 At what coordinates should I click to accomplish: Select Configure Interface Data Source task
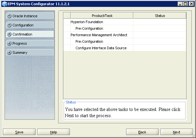(x=101, y=48)
